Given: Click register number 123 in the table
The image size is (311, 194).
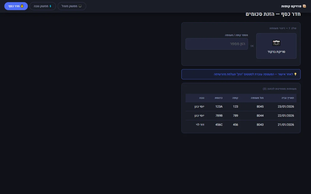Looking at the screenshot, I should 236,107.
